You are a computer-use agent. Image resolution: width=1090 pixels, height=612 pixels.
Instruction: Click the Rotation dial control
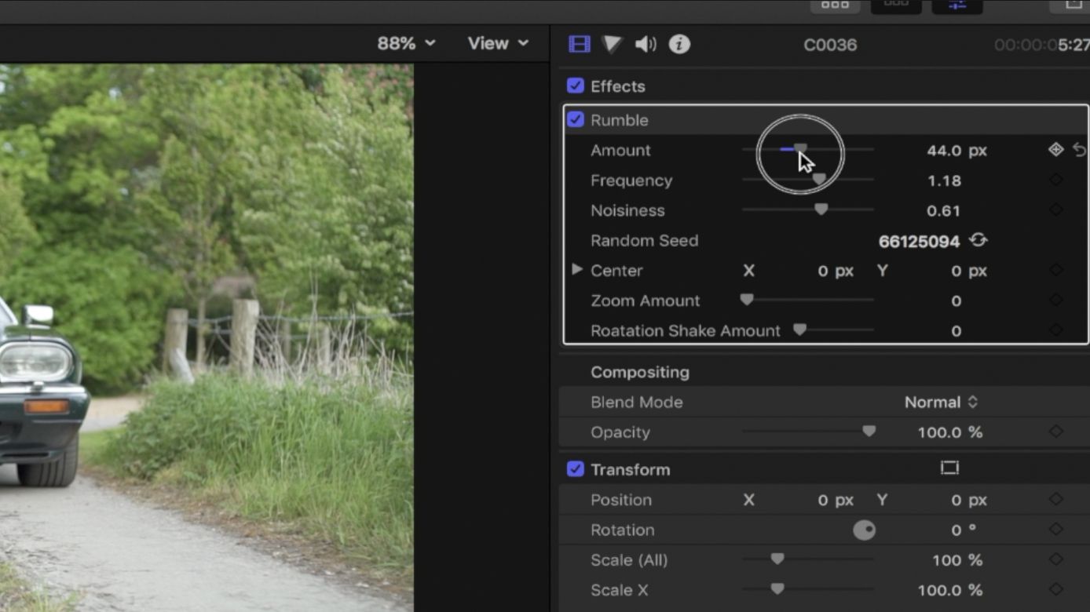pos(864,530)
